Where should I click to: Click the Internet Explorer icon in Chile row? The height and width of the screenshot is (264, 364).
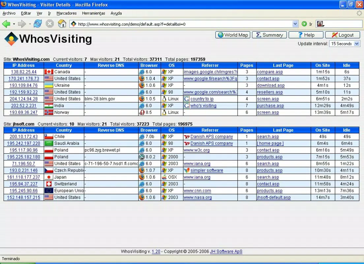(141, 137)
